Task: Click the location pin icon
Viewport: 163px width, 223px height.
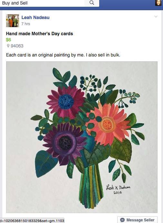Action: tap(8, 46)
